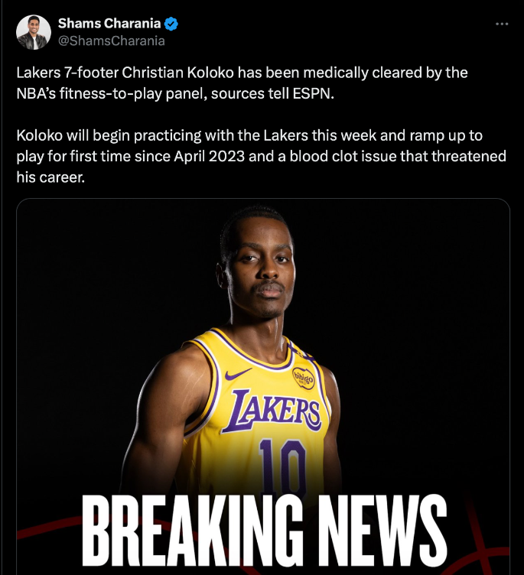
Task: Open the three-dots more options menu
Action: click(x=502, y=24)
